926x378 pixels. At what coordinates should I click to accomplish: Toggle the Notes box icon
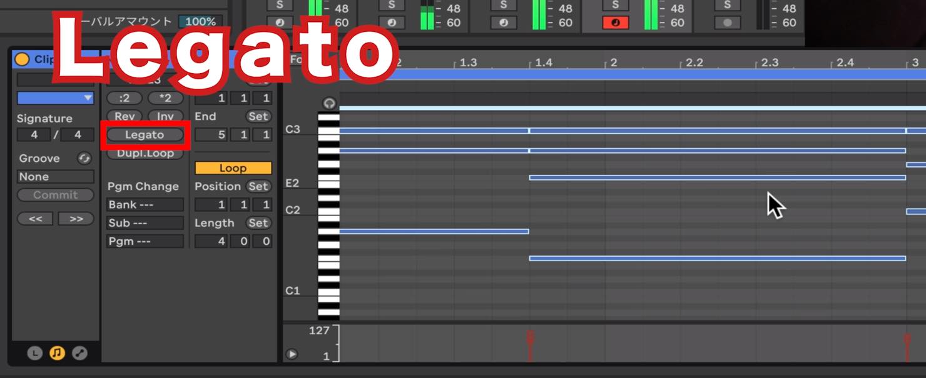tap(57, 353)
